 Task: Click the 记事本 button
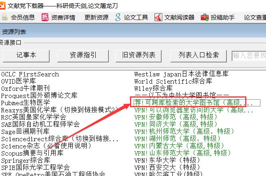coord(26,56)
